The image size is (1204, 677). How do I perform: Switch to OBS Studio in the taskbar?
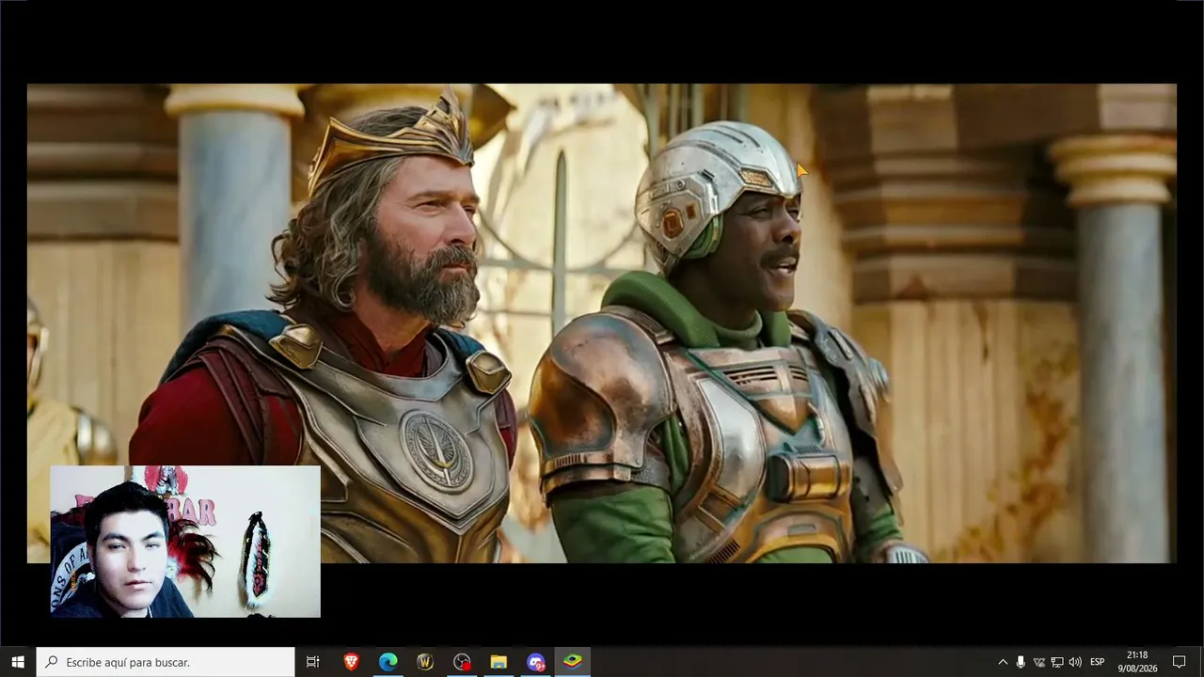click(462, 662)
